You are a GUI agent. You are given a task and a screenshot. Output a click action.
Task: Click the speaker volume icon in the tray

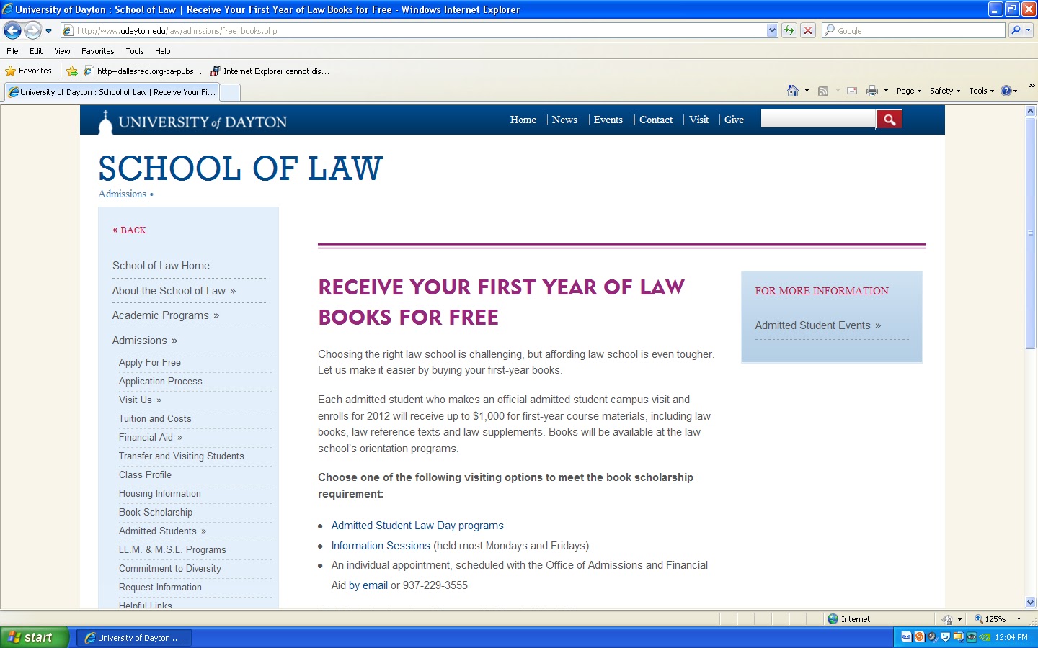932,637
